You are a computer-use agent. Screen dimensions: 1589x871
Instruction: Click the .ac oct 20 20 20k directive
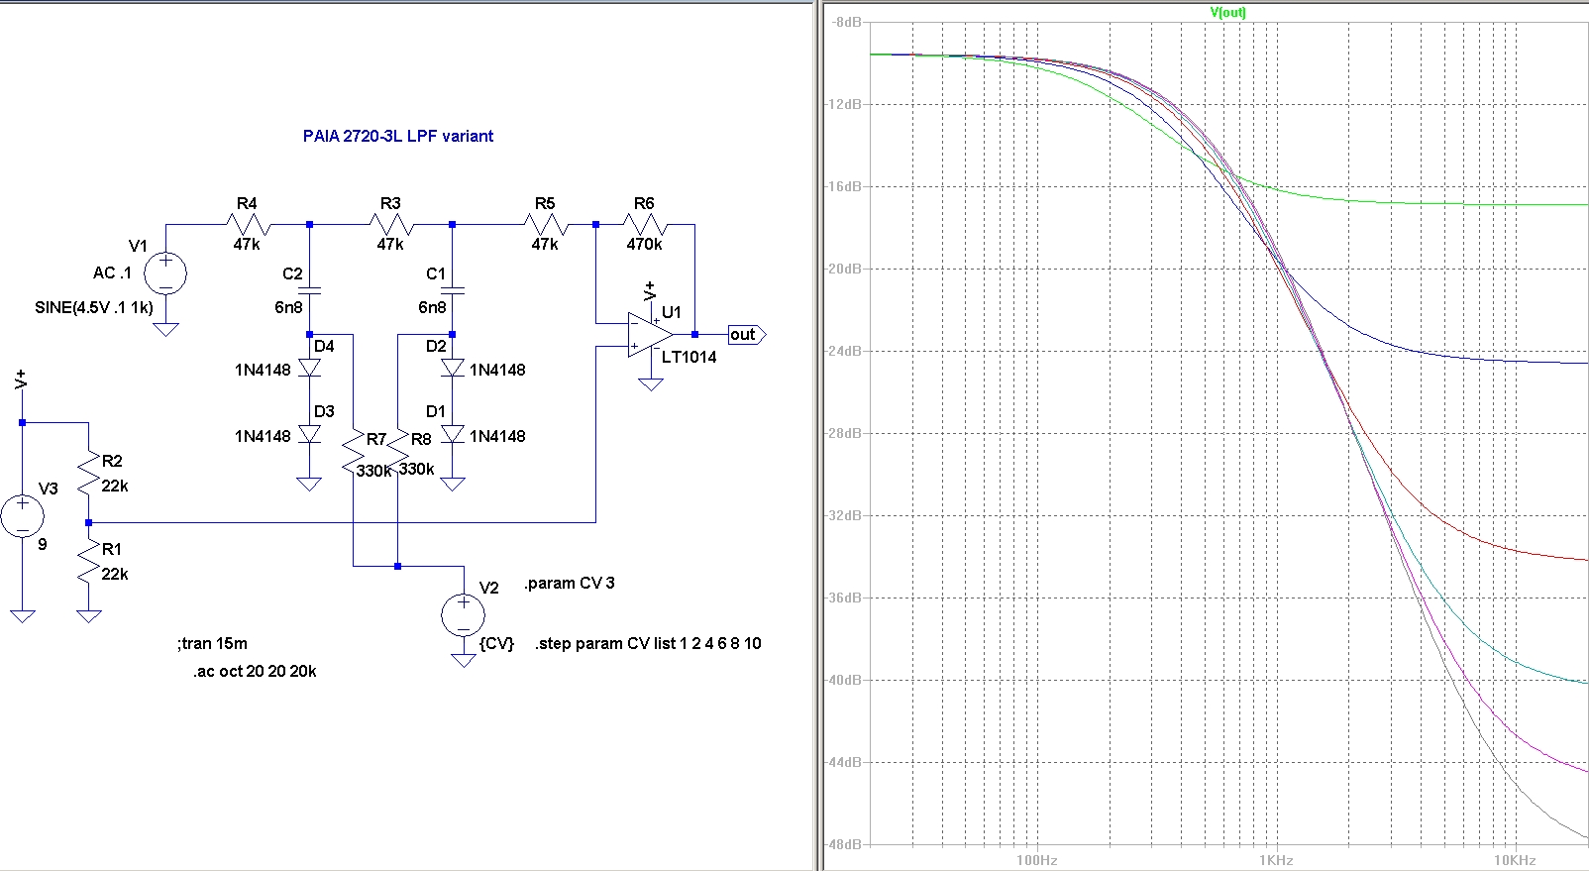255,672
